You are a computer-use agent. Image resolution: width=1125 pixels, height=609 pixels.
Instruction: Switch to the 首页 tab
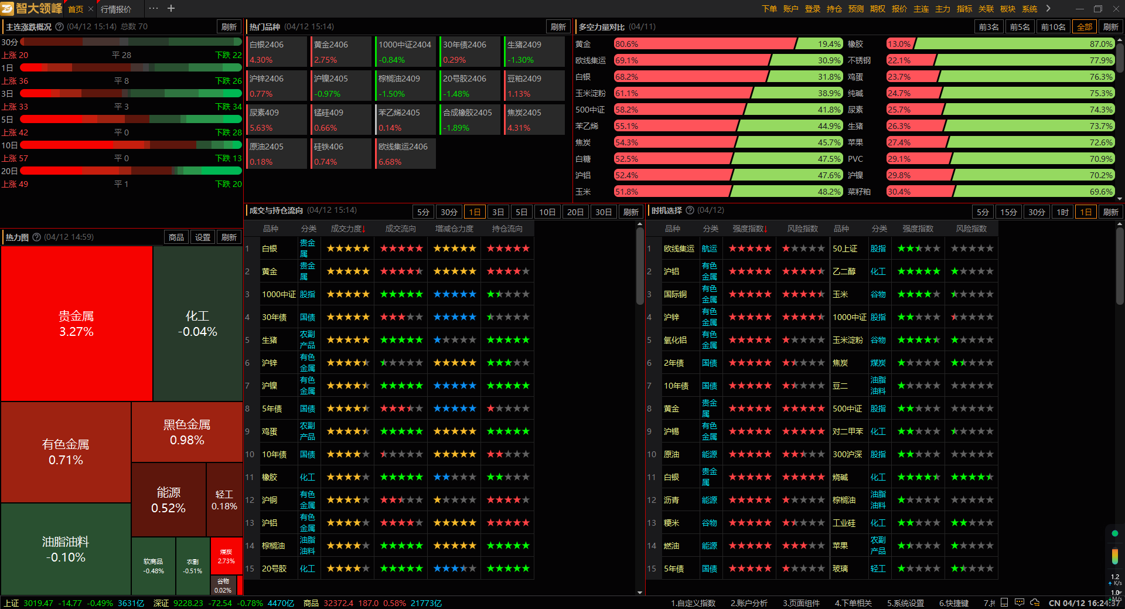(x=76, y=9)
